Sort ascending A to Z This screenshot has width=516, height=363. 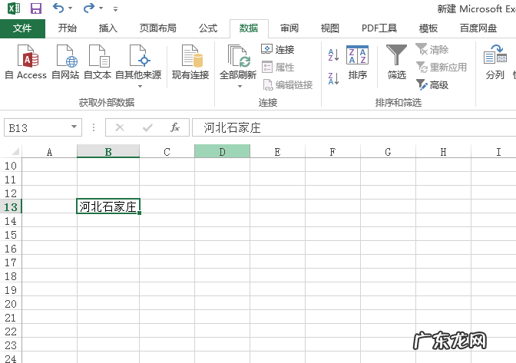(333, 55)
